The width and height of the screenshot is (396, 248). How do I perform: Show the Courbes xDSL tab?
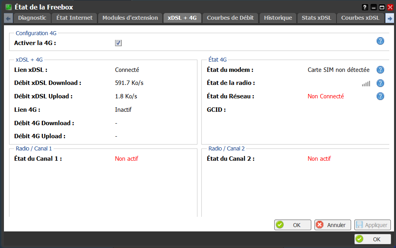360,18
